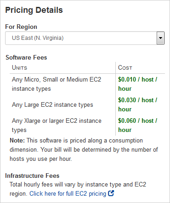The width and height of the screenshot is (170, 203).
Task: Select the Micro, Small or Medium EC2 row
Action: pos(87,84)
